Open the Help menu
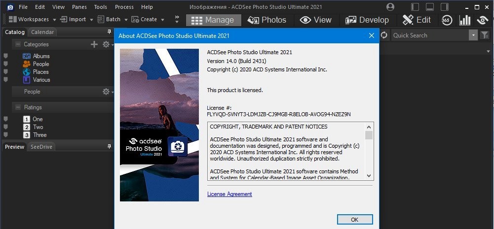 click(147, 7)
